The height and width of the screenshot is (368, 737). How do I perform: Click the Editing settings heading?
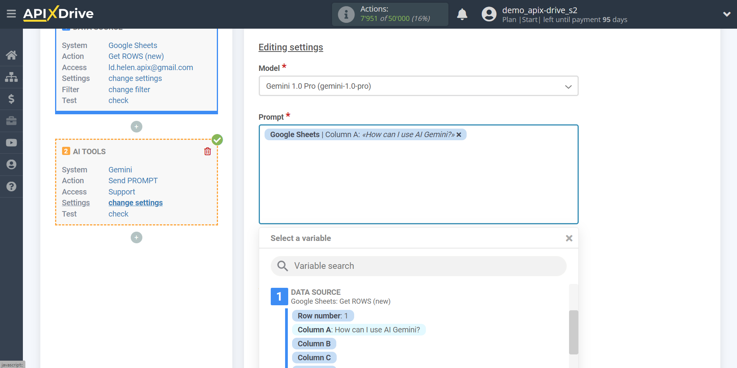(291, 47)
